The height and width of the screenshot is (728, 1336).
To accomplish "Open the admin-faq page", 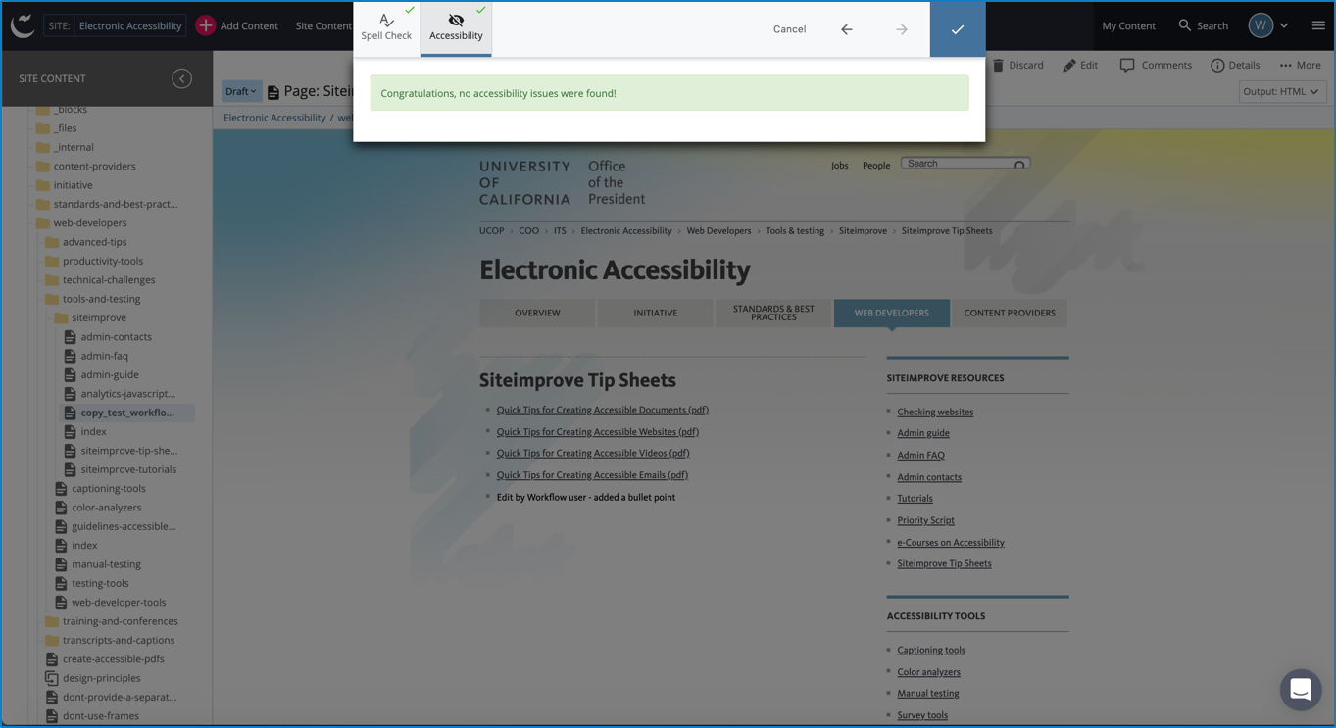I will (x=104, y=356).
